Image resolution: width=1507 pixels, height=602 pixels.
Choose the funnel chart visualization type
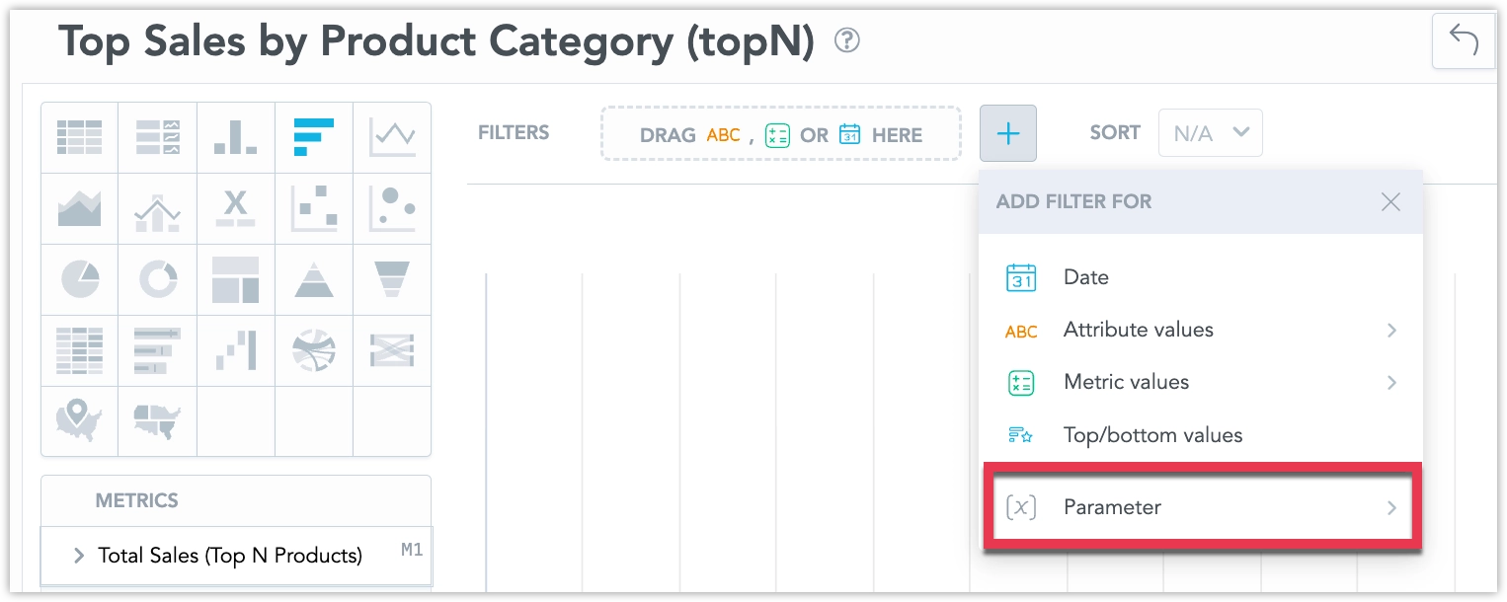392,280
